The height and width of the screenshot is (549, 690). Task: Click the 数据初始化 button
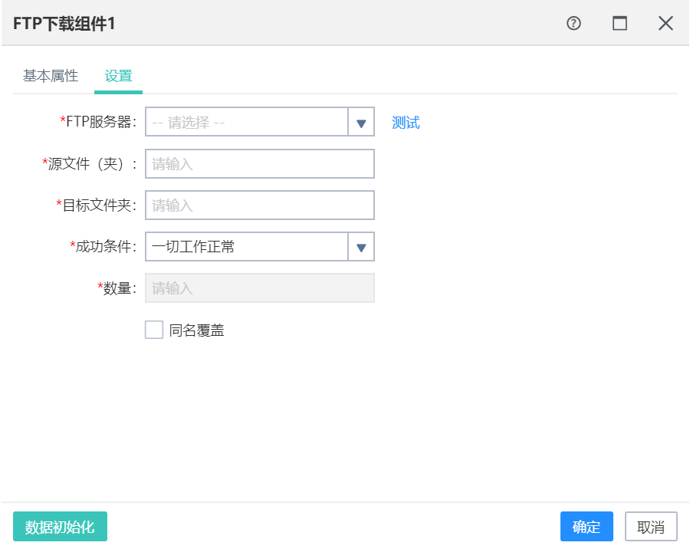(61, 527)
